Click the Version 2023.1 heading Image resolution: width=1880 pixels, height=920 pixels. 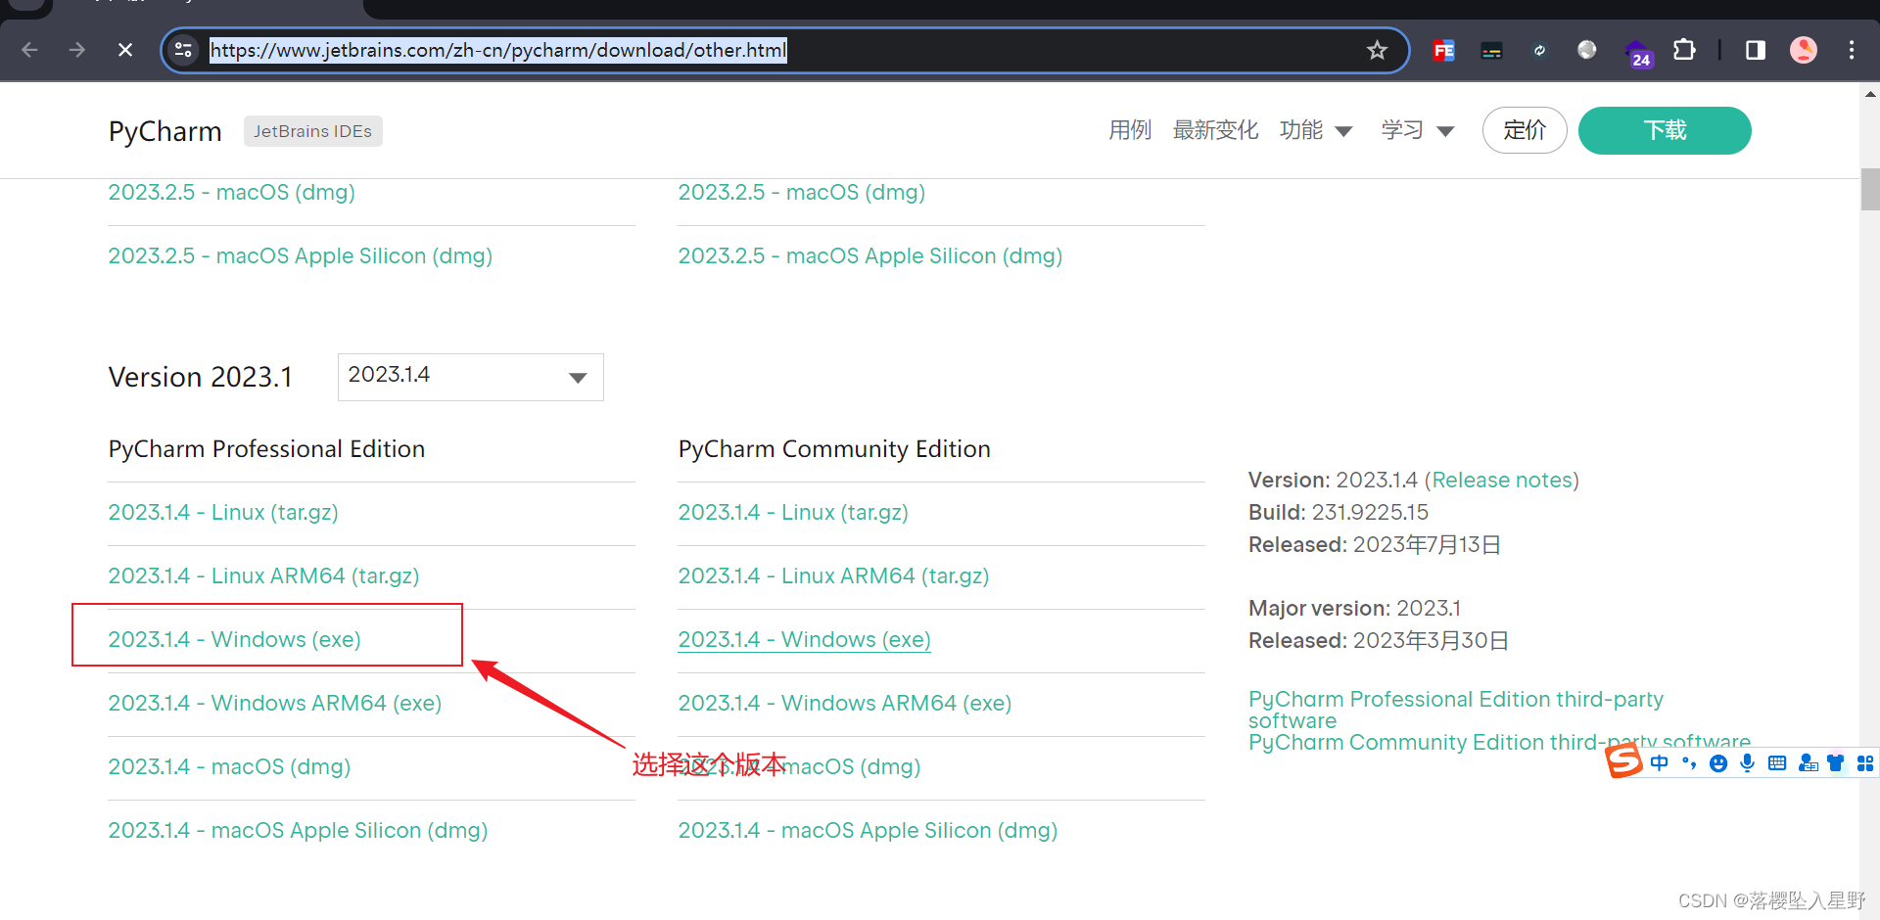click(200, 378)
